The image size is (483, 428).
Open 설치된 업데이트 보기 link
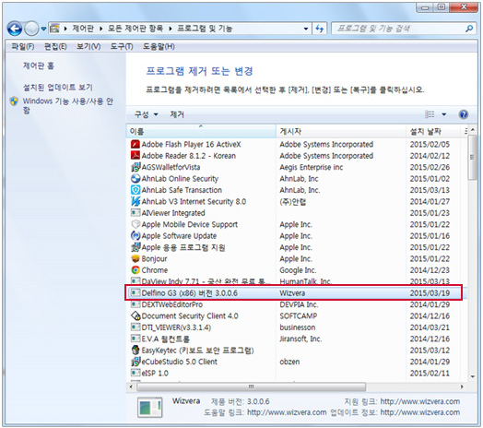click(57, 88)
